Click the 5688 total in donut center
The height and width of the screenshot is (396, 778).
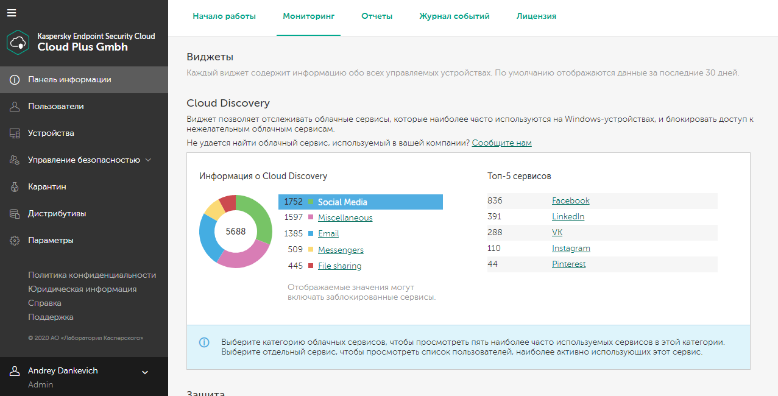[x=236, y=232]
